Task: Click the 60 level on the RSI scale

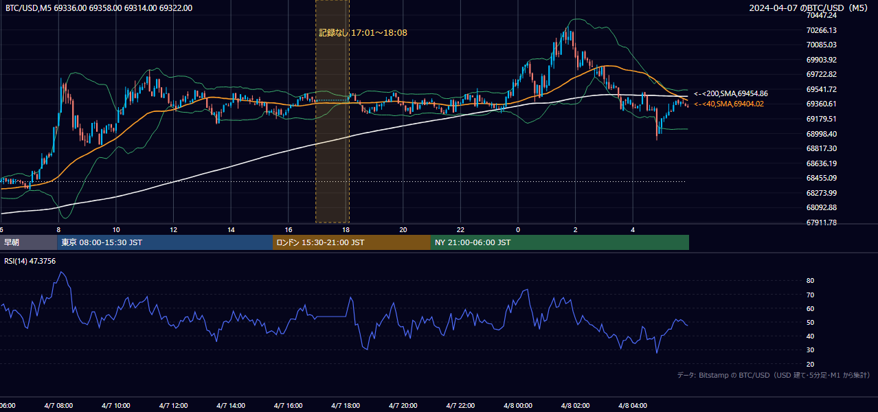Action: (810, 308)
